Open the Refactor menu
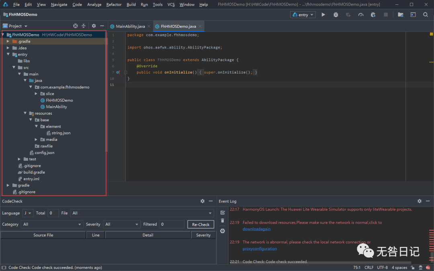 tap(114, 4)
